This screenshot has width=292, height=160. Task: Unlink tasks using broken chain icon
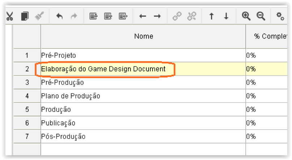(x=192, y=16)
